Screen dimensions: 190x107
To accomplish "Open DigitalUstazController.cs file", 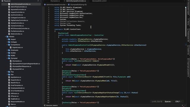I will 19,21.
